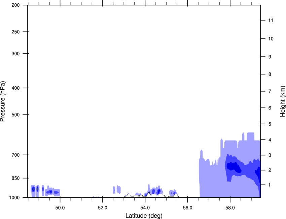This screenshot has width=286, height=219.
Task: Click latitude tick label '58.0'
Action: (x=230, y=208)
